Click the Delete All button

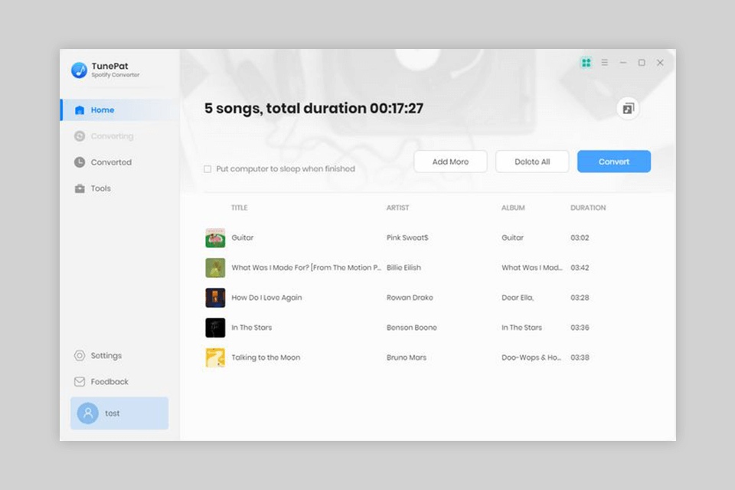tap(532, 162)
